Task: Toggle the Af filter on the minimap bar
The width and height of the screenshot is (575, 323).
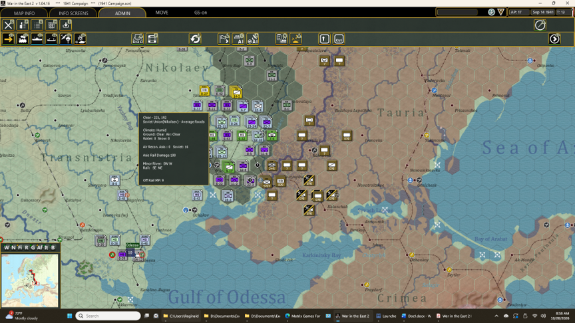Action: (40, 247)
